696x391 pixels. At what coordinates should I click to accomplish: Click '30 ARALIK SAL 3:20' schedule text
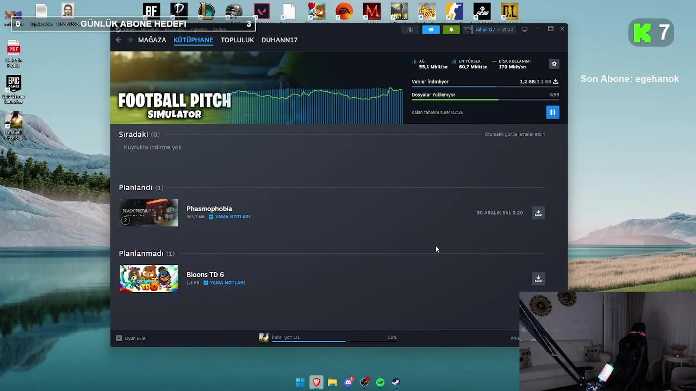(500, 213)
